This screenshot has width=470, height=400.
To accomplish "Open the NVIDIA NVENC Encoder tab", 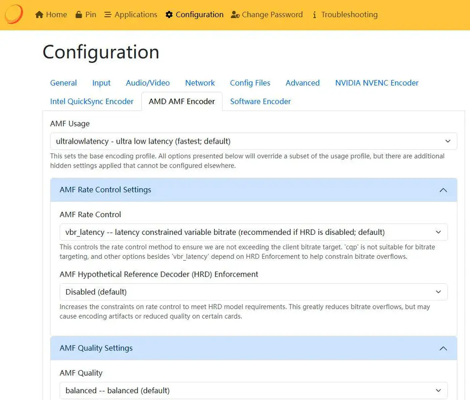I will 377,83.
